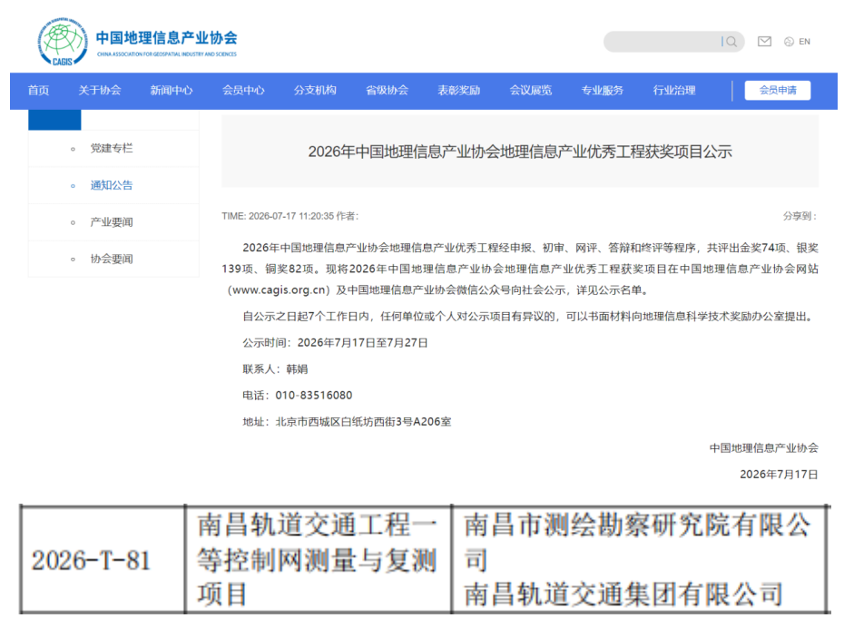The width and height of the screenshot is (844, 618).
Task: Open the mail envelope icon
Action: coord(764,42)
